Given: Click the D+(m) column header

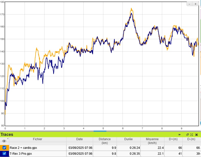Looking at the screenshot, I should 173,139.
